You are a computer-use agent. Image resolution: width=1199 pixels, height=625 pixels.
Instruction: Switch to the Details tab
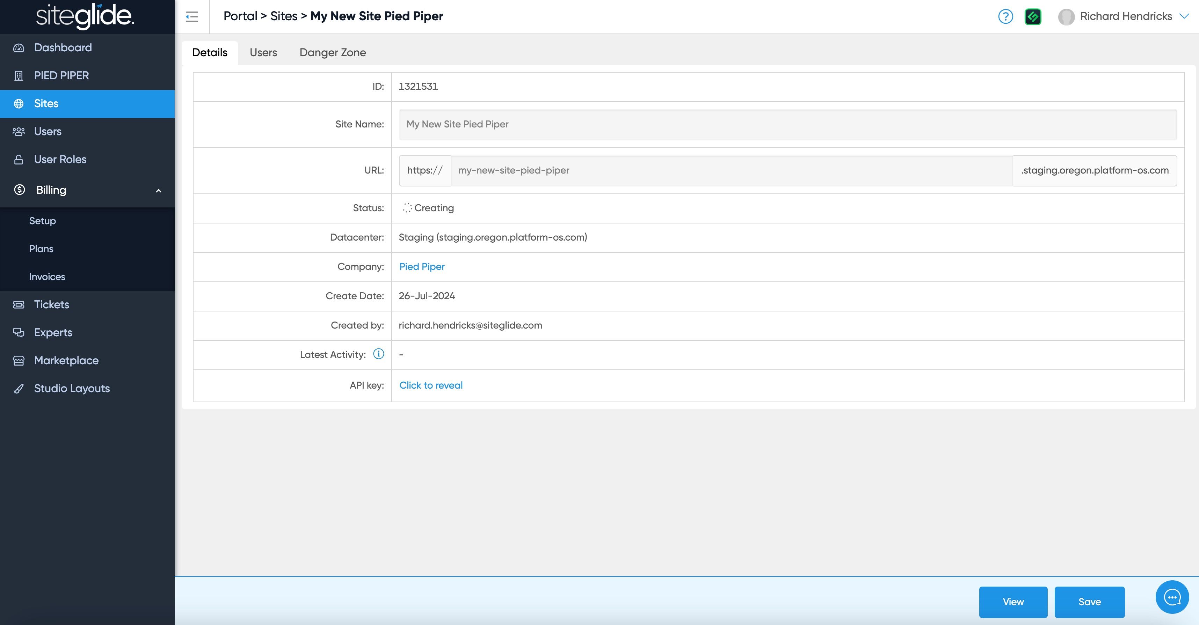point(210,52)
